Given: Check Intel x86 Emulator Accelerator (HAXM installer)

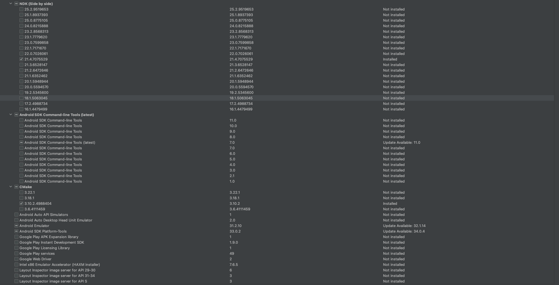Looking at the screenshot, I should 16,264.
